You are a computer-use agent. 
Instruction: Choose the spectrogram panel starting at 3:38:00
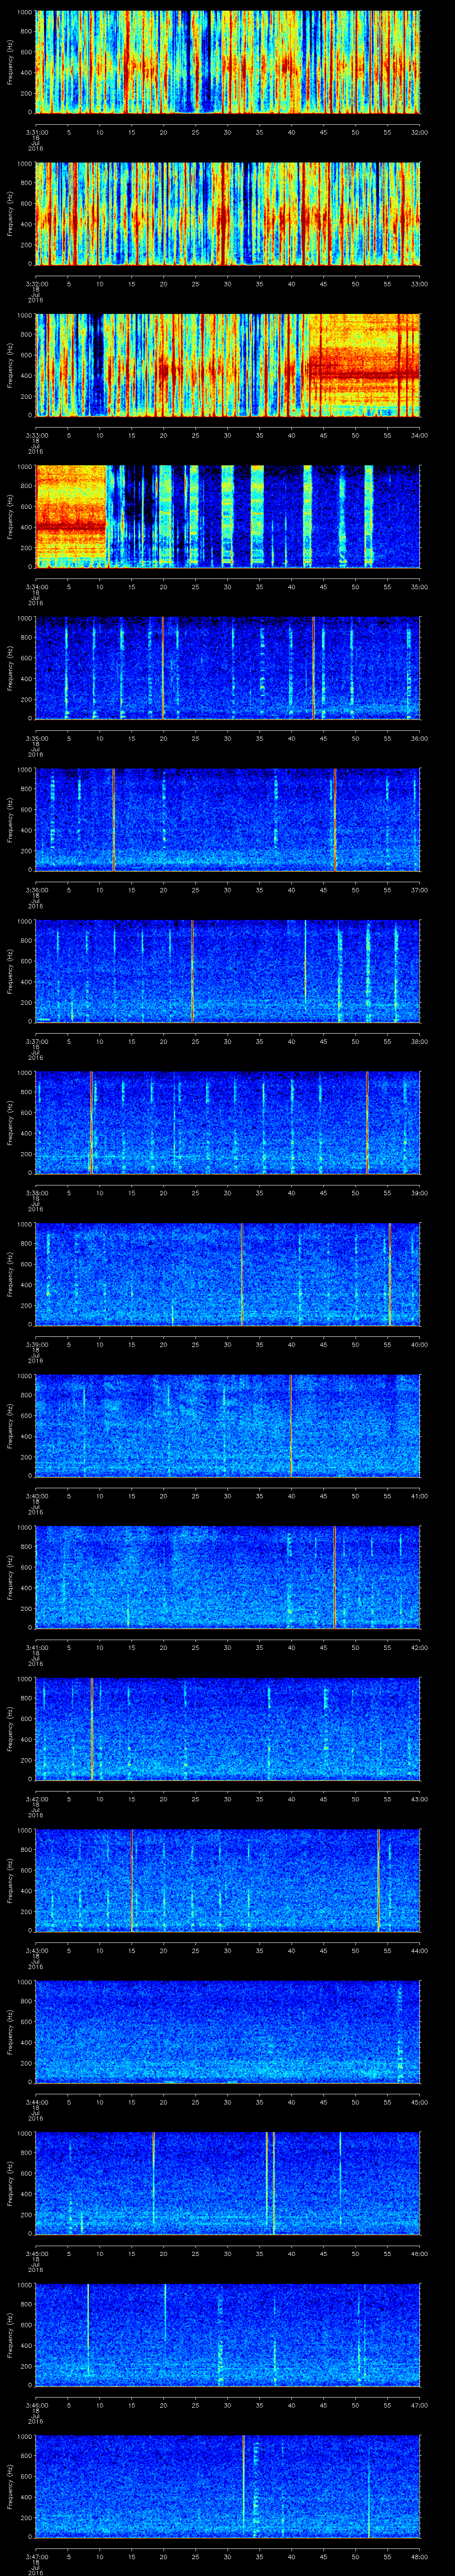point(228,1123)
